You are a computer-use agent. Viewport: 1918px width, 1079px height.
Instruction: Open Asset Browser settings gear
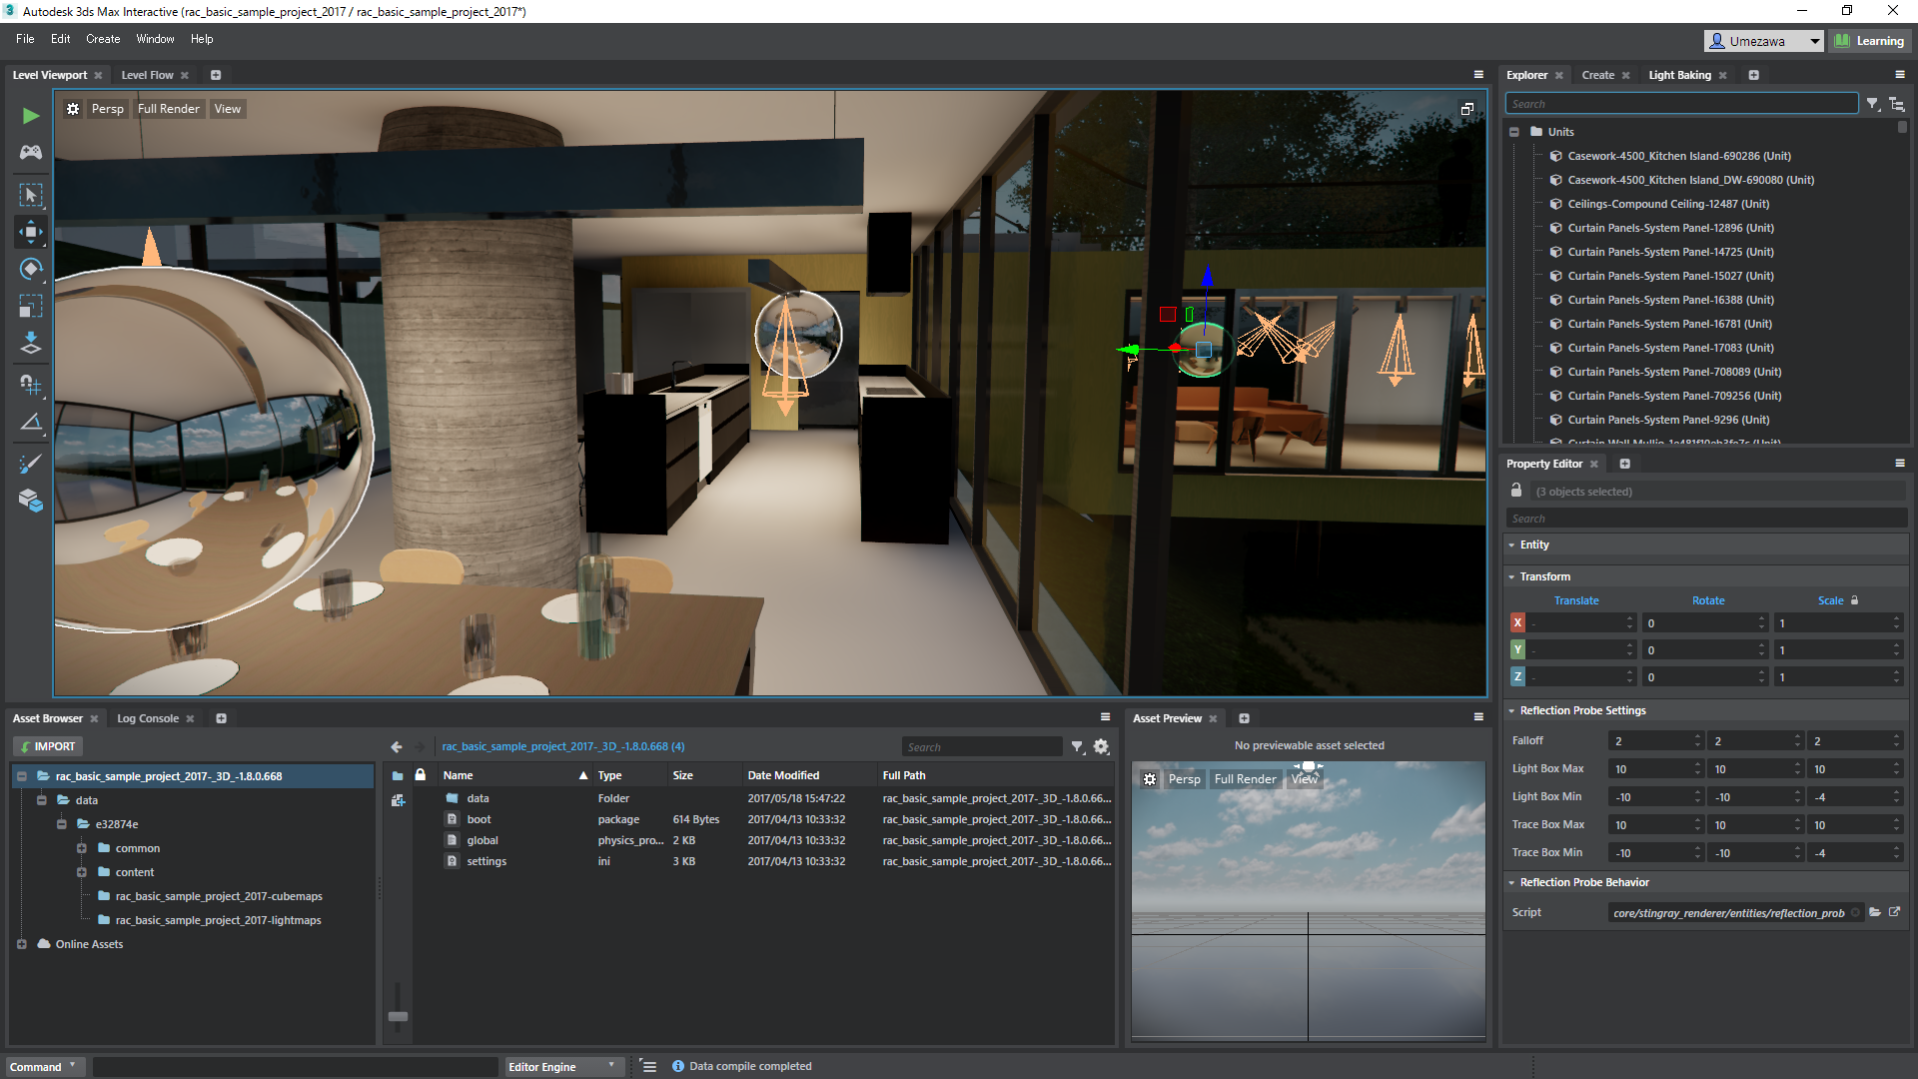click(x=1101, y=746)
